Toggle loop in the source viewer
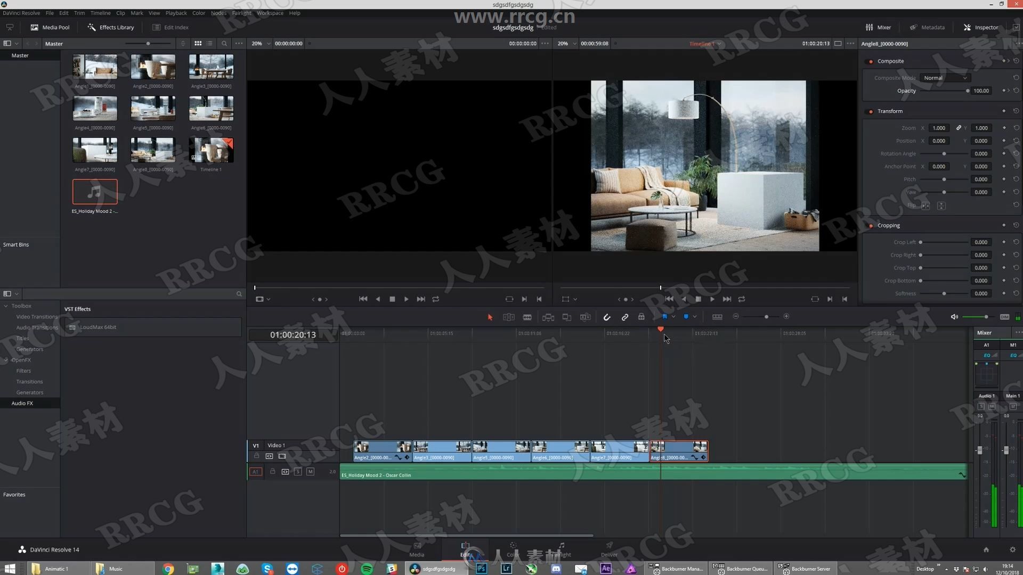This screenshot has height=575, width=1023. tap(436, 299)
